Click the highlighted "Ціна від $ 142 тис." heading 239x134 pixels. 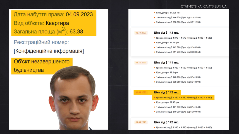point(166,93)
